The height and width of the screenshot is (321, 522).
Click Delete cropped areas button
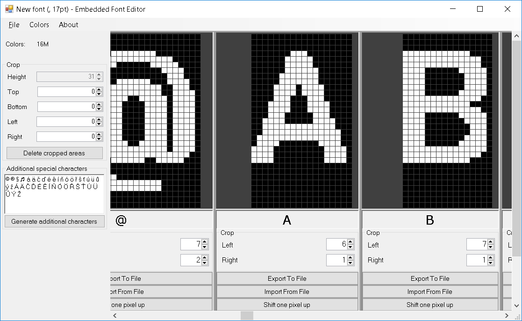54,153
